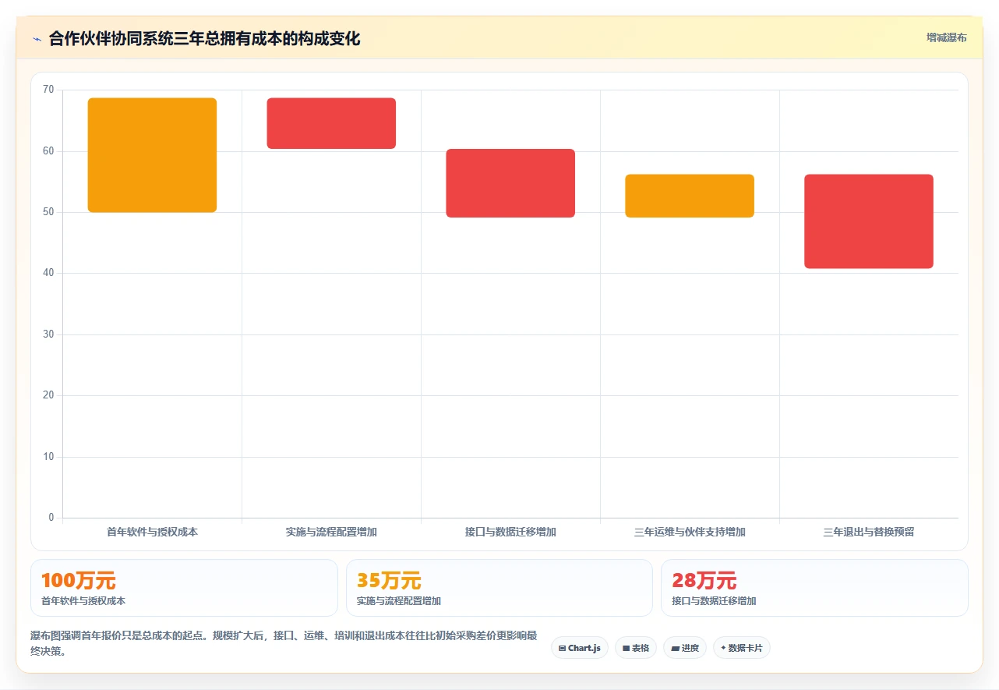The width and height of the screenshot is (999, 690).
Task: Click the 瀑布图强调 description paragraph
Action: 284,644
